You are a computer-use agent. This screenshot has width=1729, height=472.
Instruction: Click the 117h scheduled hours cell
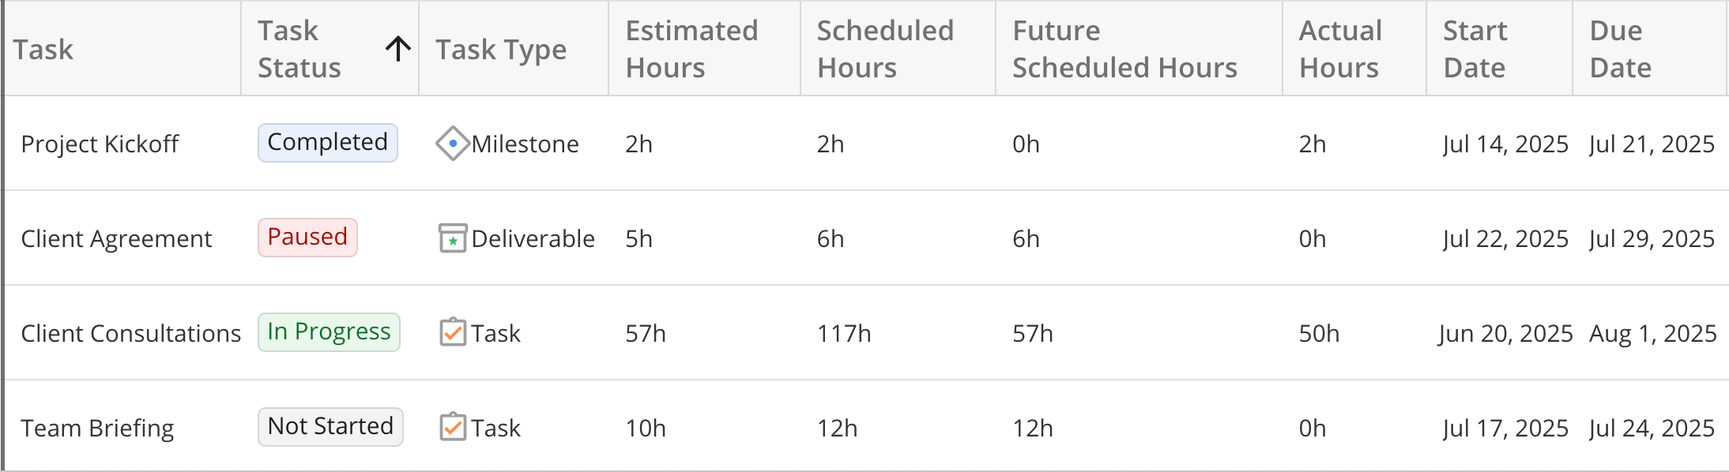click(844, 334)
